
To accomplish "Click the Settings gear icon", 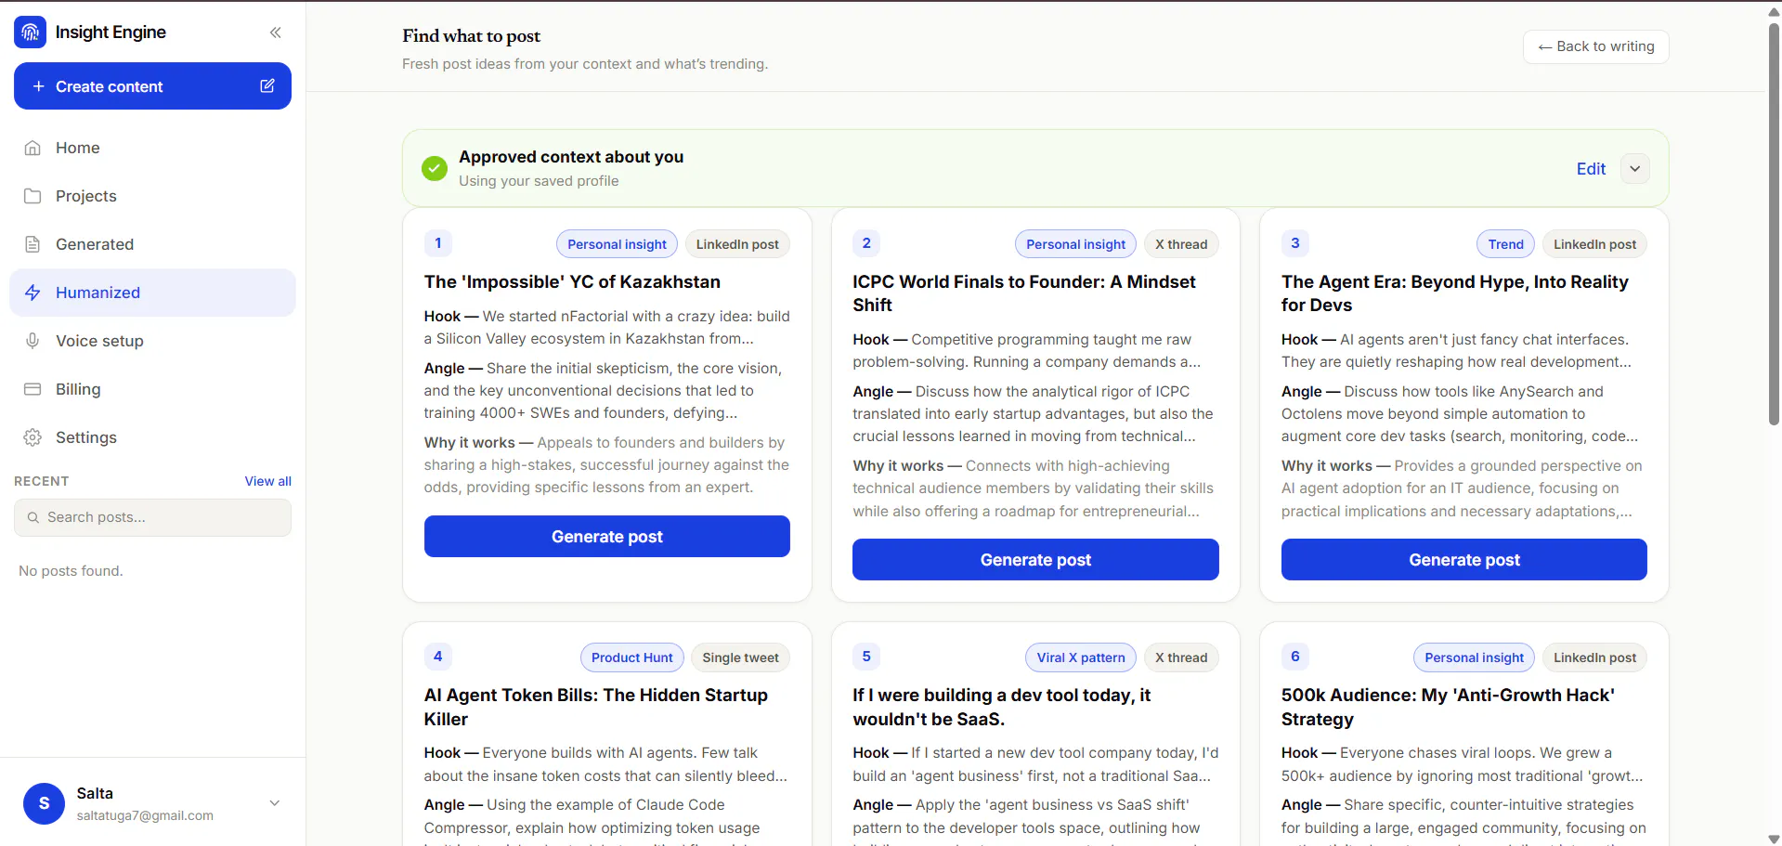I will pos(33,437).
